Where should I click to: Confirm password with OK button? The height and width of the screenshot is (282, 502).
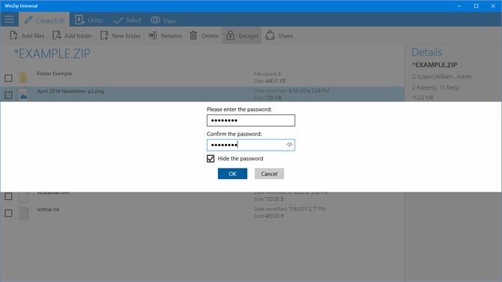tap(232, 174)
